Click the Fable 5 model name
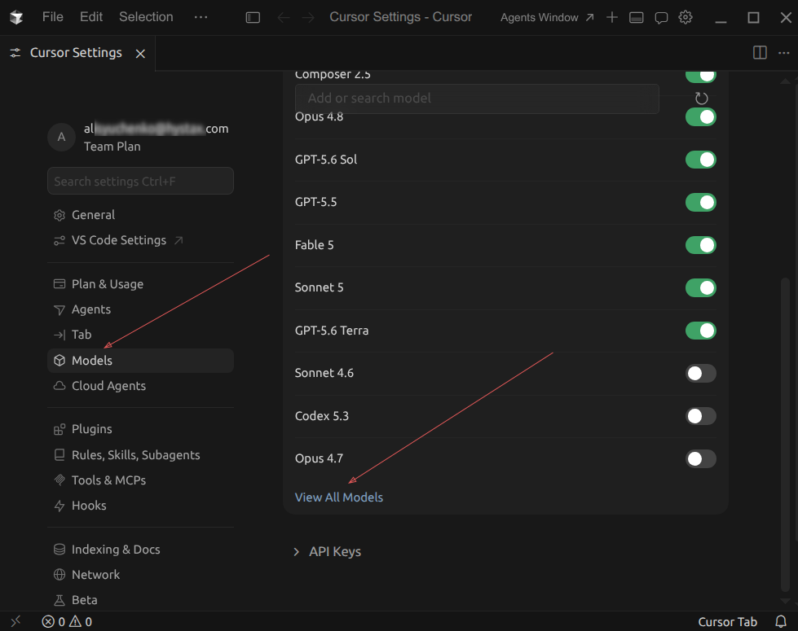798x631 pixels. [314, 245]
